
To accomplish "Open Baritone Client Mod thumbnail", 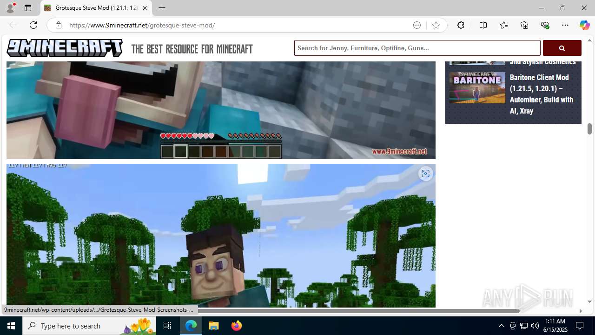I will pyautogui.click(x=477, y=87).
